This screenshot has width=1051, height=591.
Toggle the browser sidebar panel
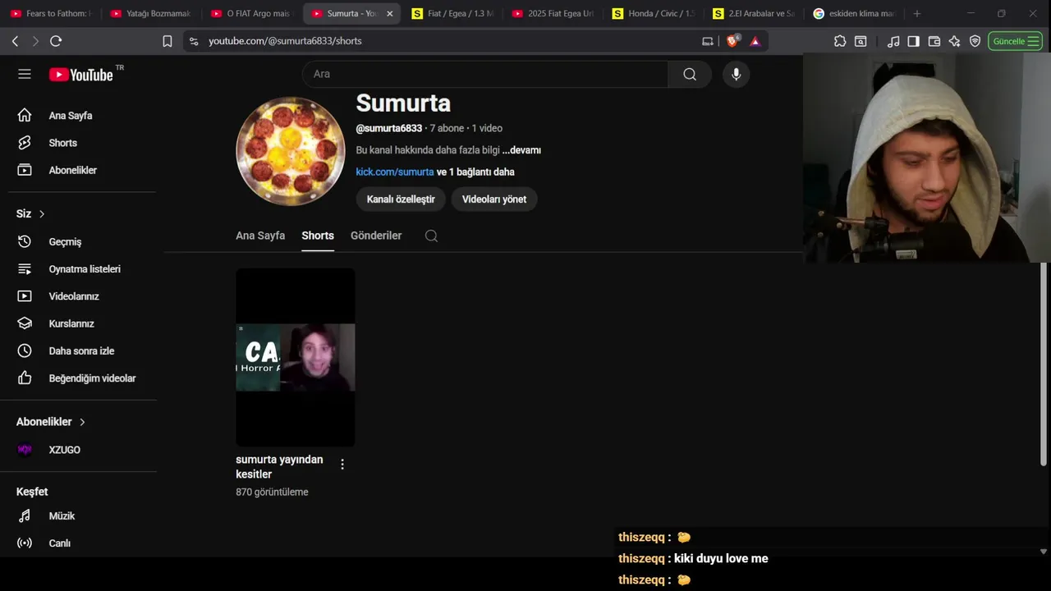tap(913, 41)
